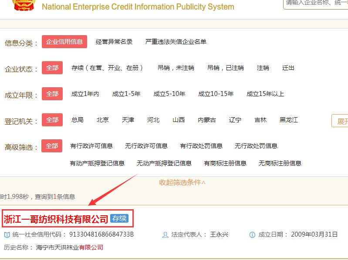Click the national emblem logo icon

24,5
